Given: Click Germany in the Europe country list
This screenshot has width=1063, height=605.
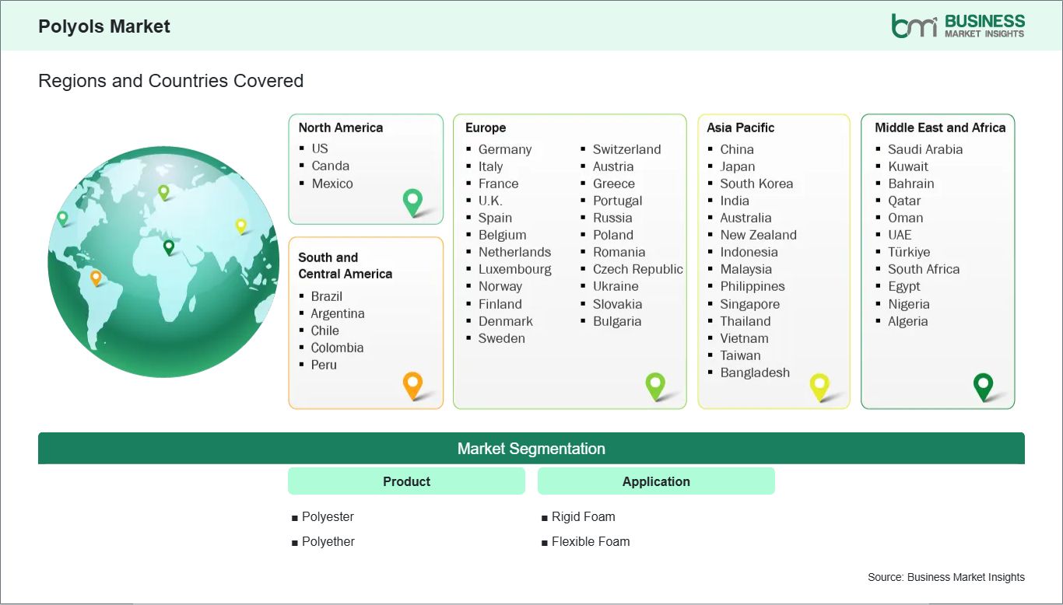Looking at the screenshot, I should [x=505, y=149].
